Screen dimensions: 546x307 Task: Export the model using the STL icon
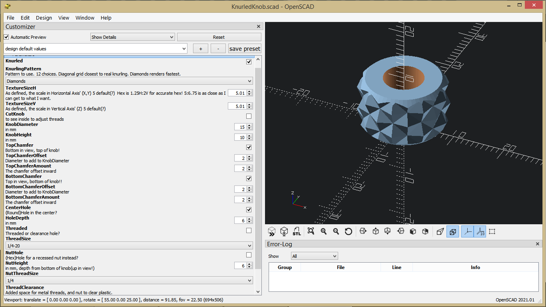[297, 231]
